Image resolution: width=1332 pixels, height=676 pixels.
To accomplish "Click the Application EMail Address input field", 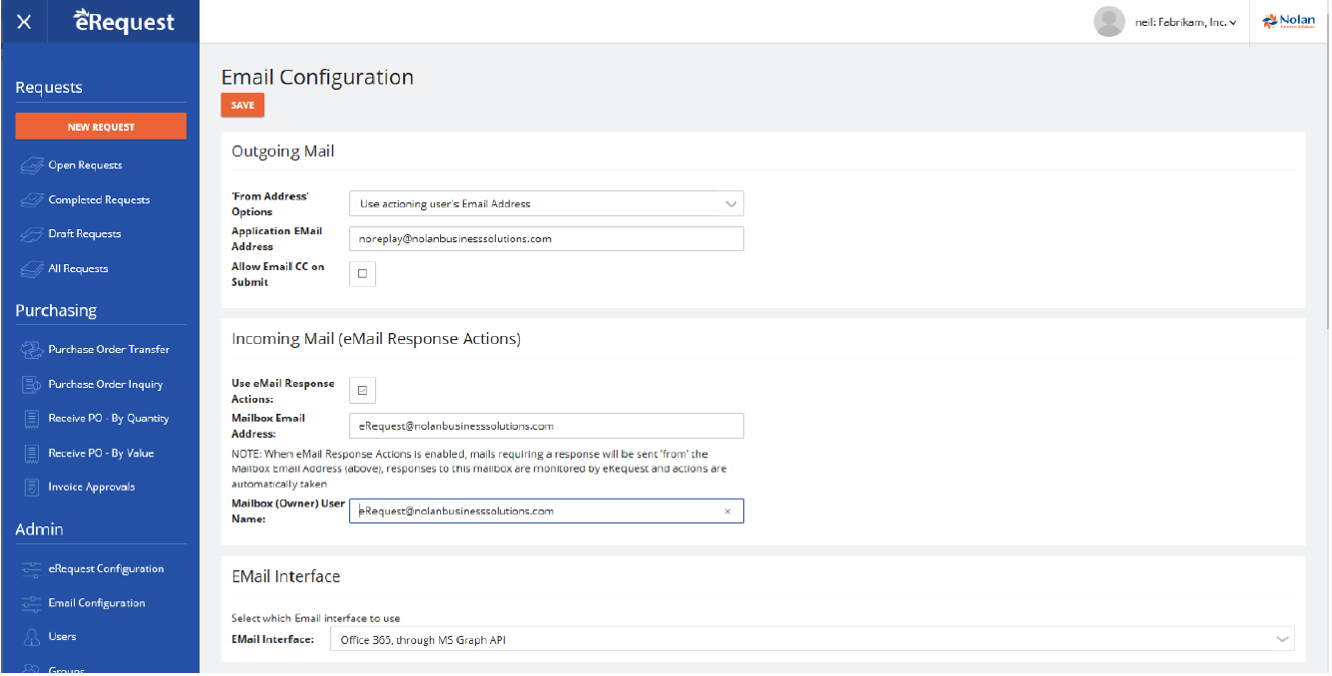I will (546, 239).
